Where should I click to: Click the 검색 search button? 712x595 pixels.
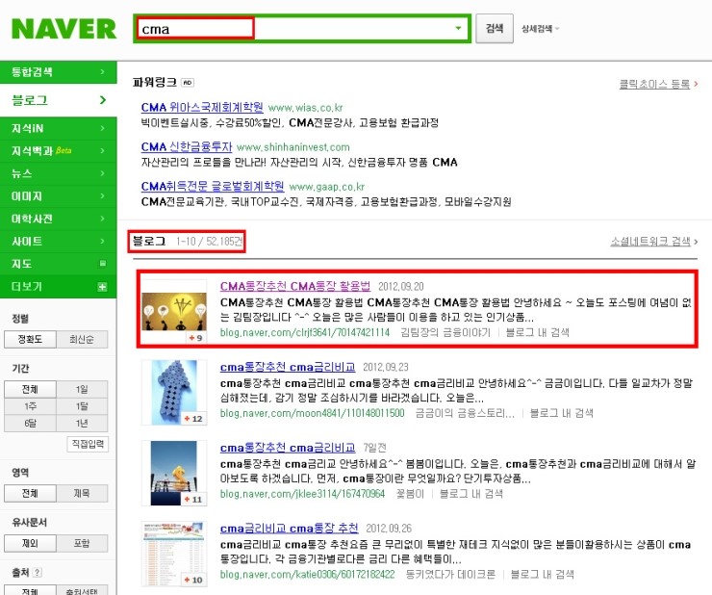click(495, 28)
